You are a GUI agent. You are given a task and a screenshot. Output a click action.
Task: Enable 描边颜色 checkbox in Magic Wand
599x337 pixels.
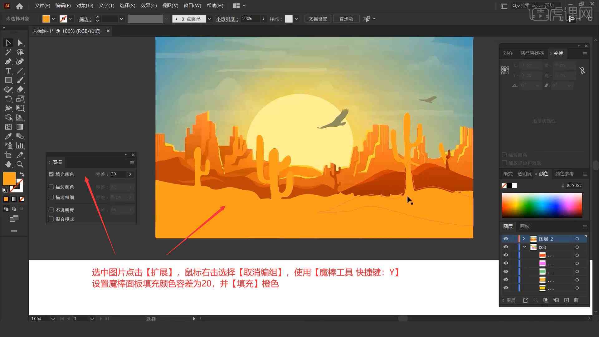click(51, 187)
